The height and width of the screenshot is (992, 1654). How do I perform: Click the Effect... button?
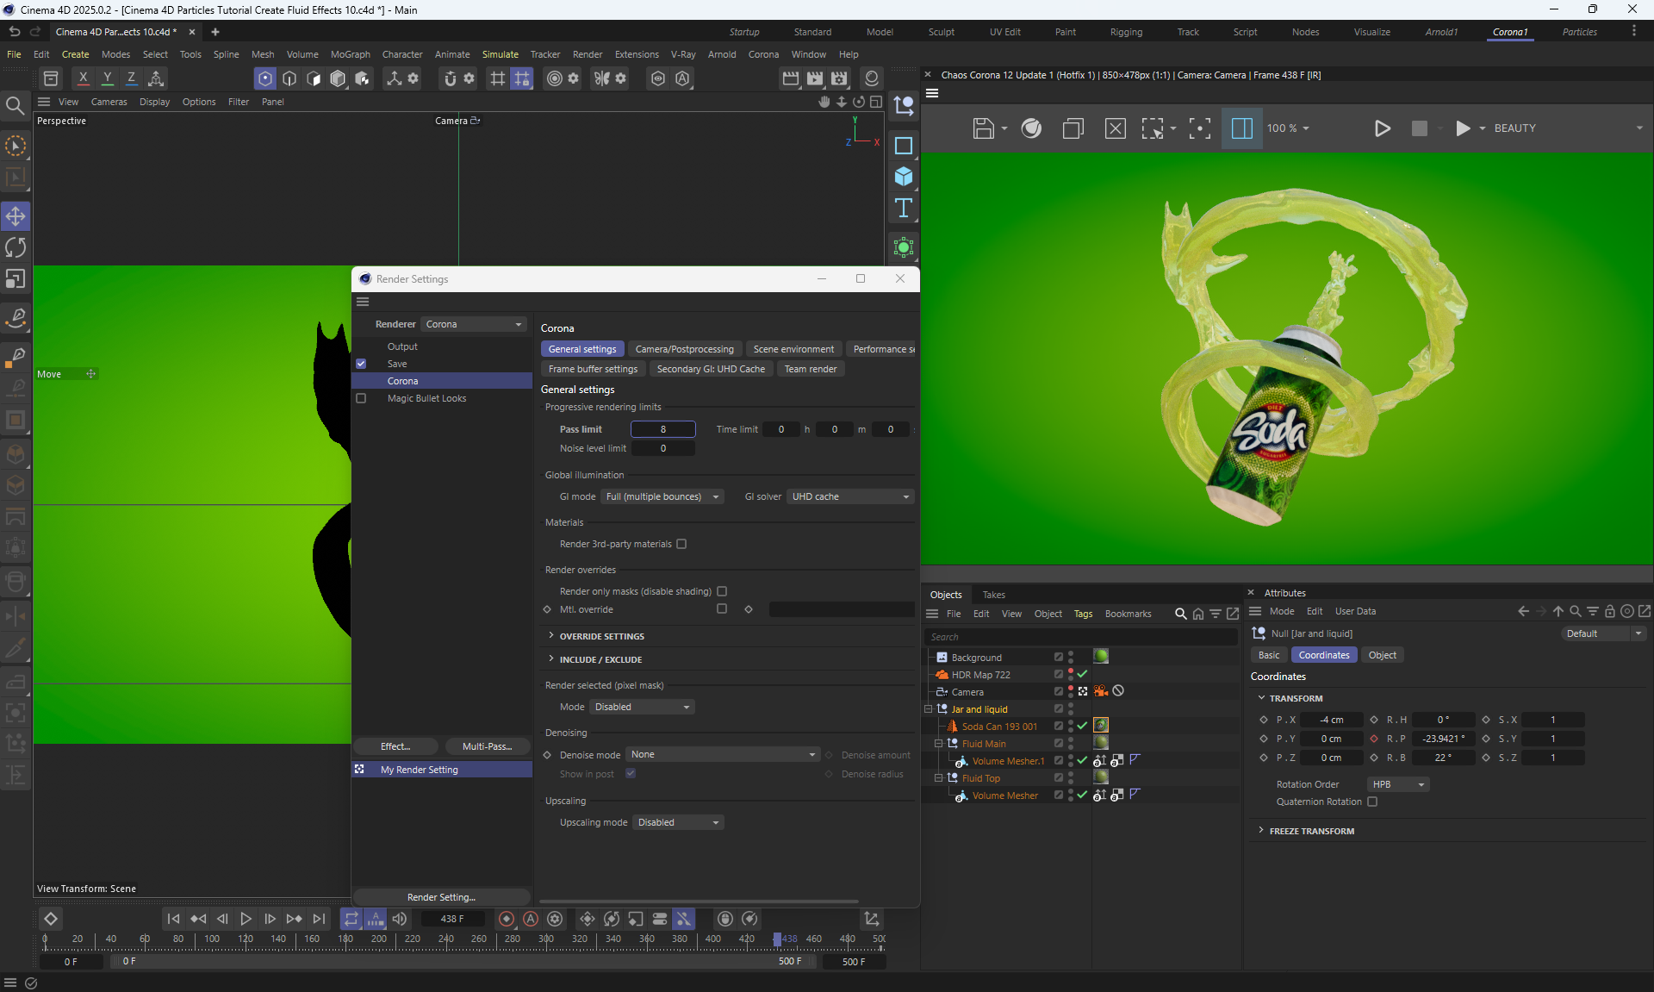pos(395,746)
